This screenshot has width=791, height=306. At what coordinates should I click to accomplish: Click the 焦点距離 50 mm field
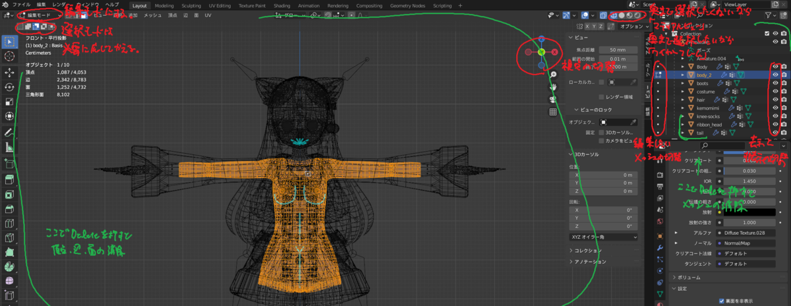618,49
